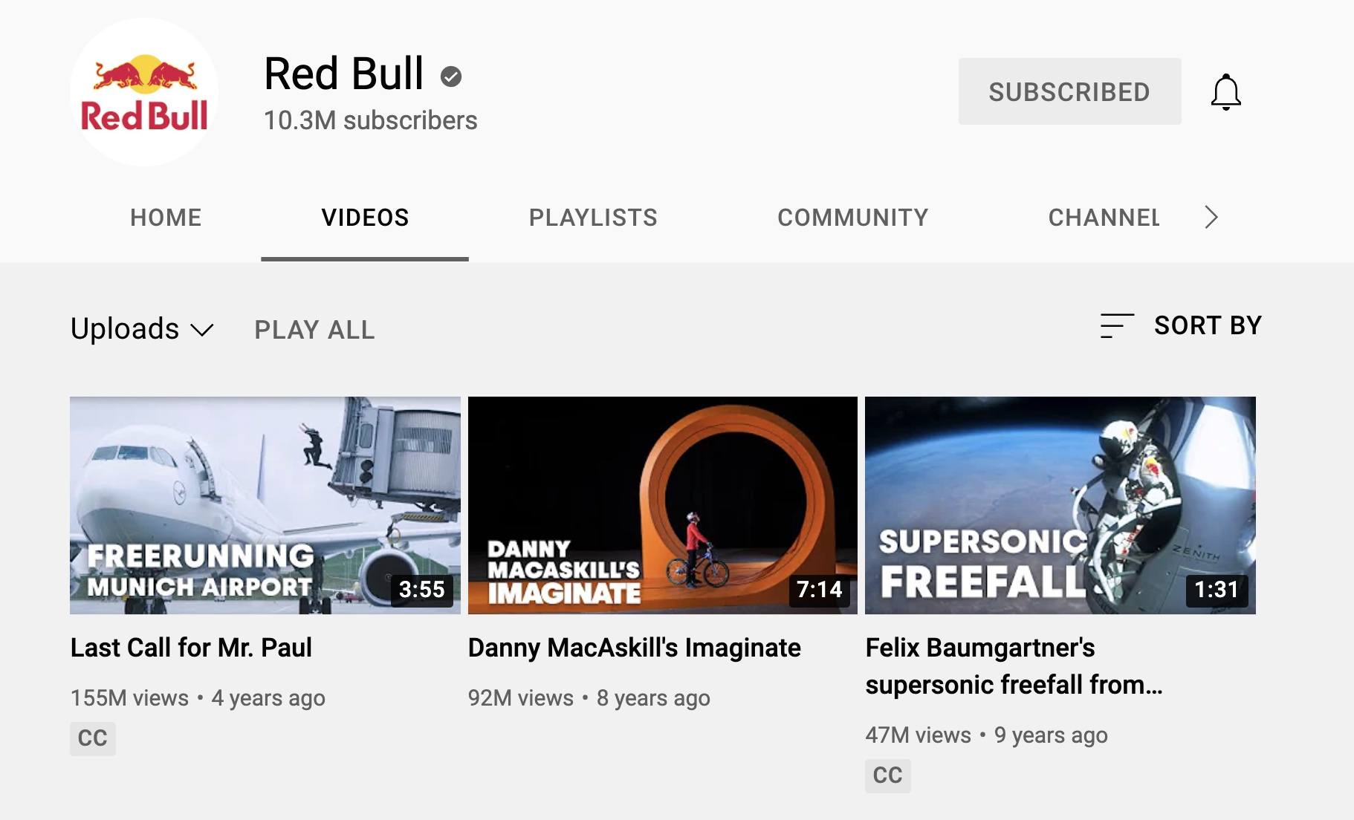The image size is (1354, 820).
Task: Click the 3:55 duration badge
Action: point(422,590)
